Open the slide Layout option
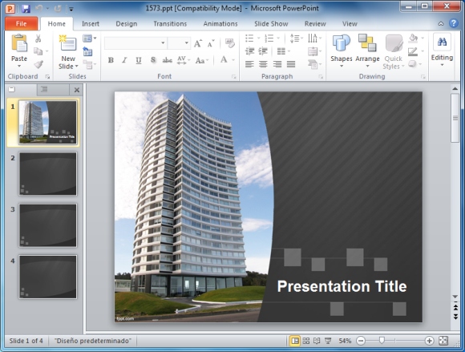465x352 pixels. [90, 38]
